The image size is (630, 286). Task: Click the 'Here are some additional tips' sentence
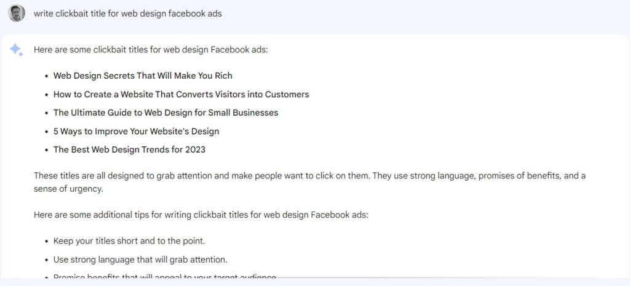pos(201,215)
